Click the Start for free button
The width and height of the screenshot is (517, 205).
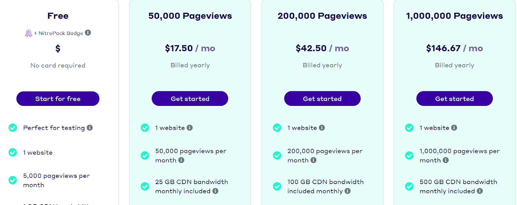click(x=58, y=98)
